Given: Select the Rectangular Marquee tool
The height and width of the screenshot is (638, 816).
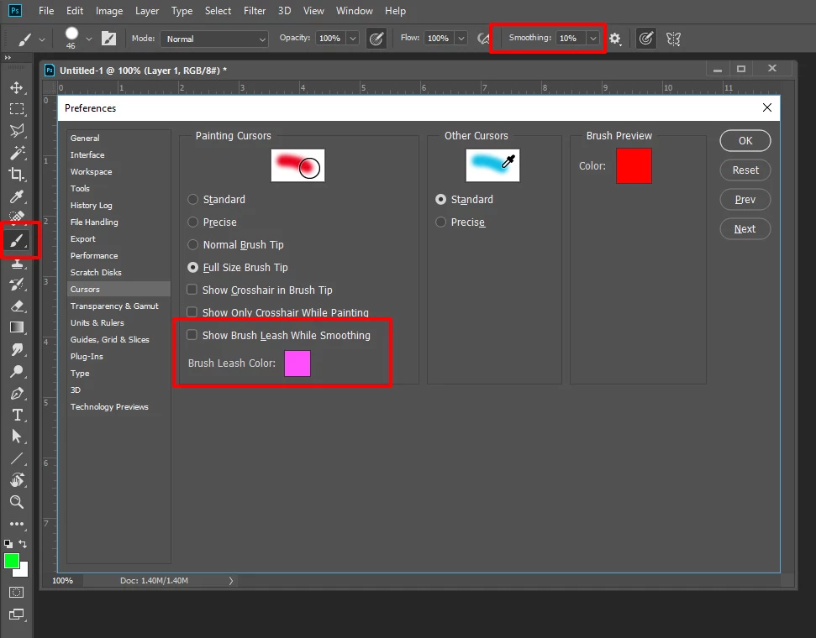Looking at the screenshot, I should coord(17,109).
